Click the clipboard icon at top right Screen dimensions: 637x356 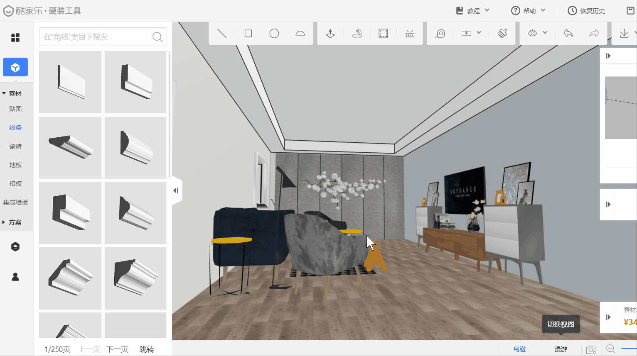[x=630, y=10]
